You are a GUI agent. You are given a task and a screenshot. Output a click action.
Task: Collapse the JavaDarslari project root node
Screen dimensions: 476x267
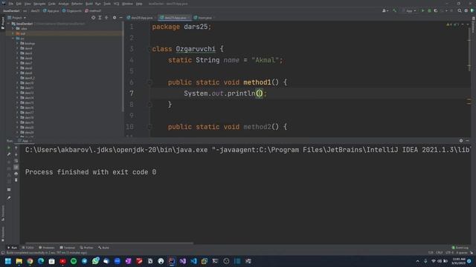click(x=9, y=24)
